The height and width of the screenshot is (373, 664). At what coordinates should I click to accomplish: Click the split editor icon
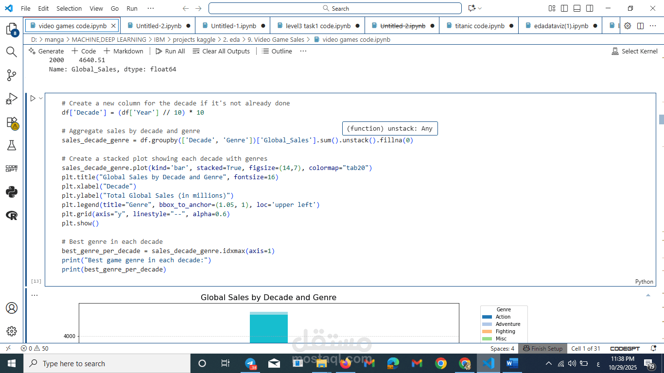[641, 26]
